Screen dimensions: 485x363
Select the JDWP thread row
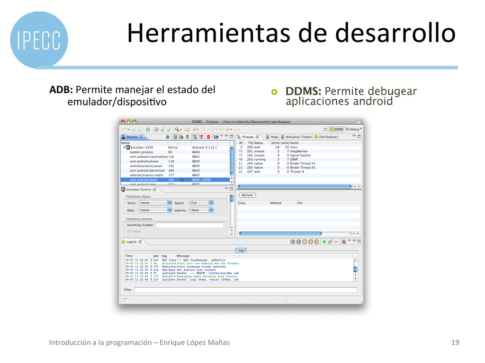(299, 159)
